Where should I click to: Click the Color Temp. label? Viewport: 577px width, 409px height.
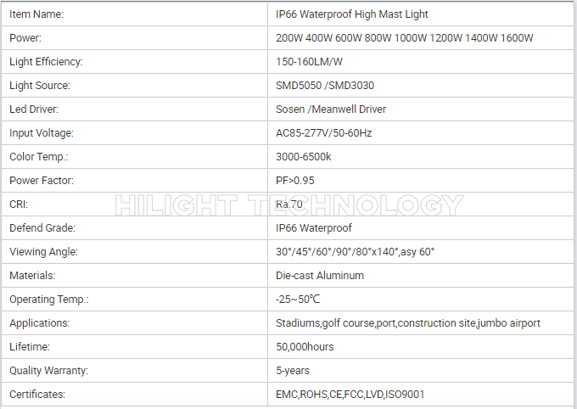coord(39,156)
